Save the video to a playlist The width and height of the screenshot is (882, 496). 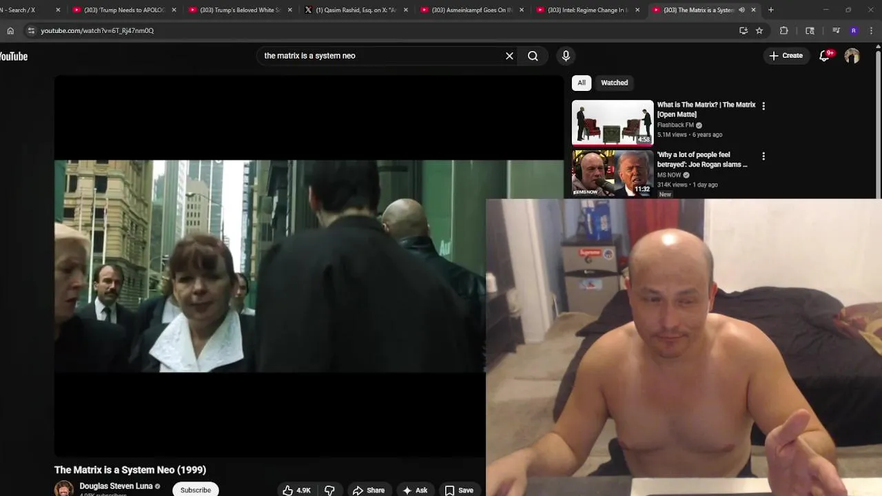coord(459,490)
